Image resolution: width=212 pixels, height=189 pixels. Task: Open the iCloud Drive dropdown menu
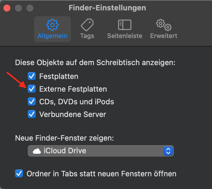tap(101, 151)
